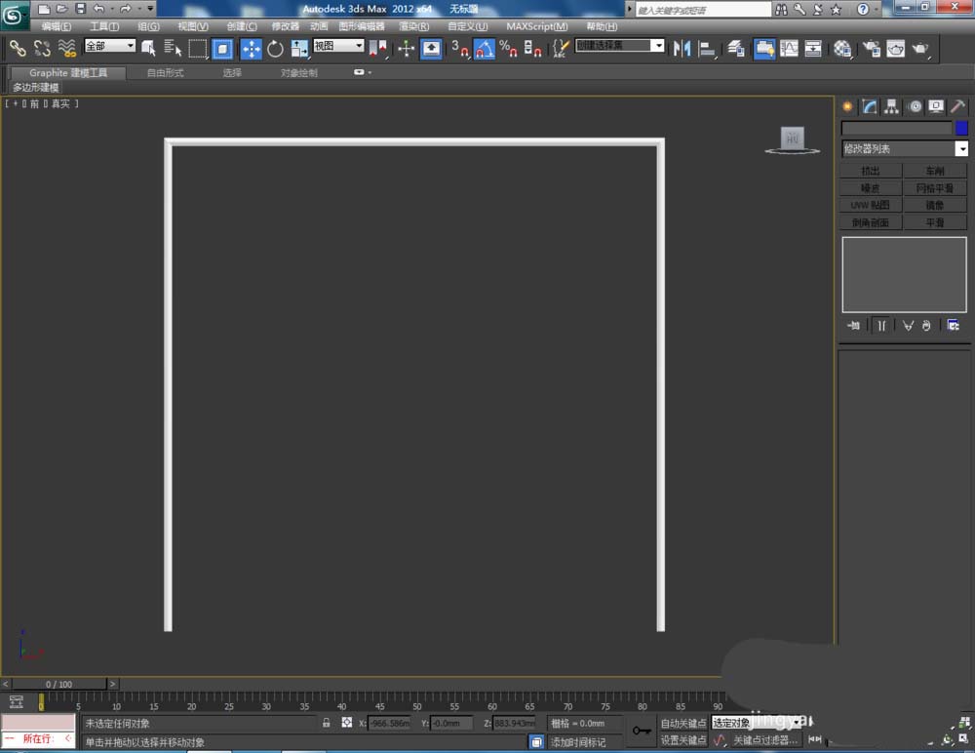Screen dimensions: 975x753
Task: Click the blue object color swatch
Action: 961,128
